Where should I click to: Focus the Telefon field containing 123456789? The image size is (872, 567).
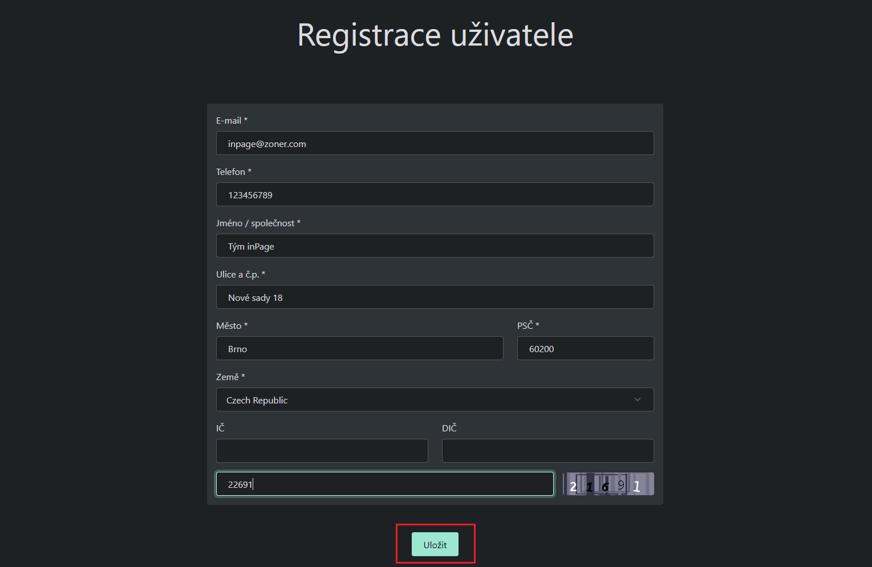click(x=435, y=195)
